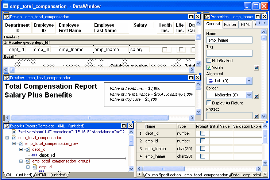Uncheck the Visible checkbox
The height and width of the screenshot is (180, 270).
[x=209, y=68]
